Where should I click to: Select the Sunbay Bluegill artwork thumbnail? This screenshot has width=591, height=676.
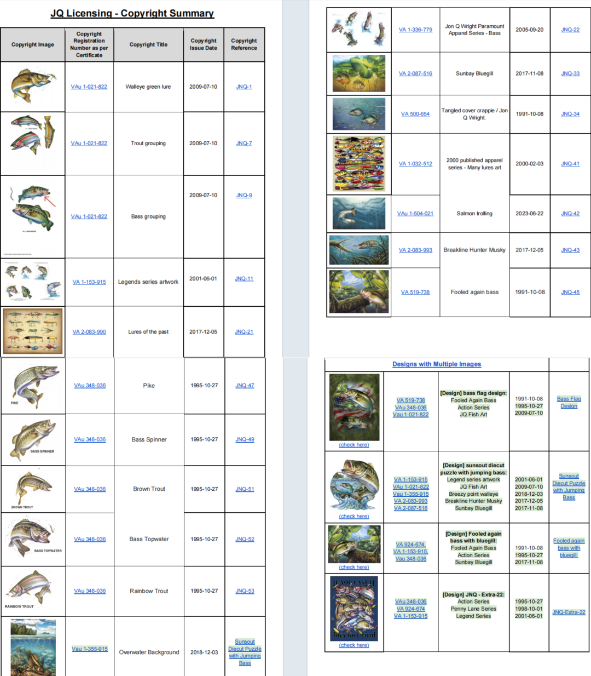pyautogui.click(x=359, y=73)
